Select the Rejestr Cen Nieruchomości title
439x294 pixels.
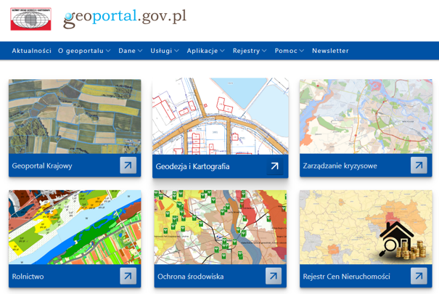tap(346, 277)
